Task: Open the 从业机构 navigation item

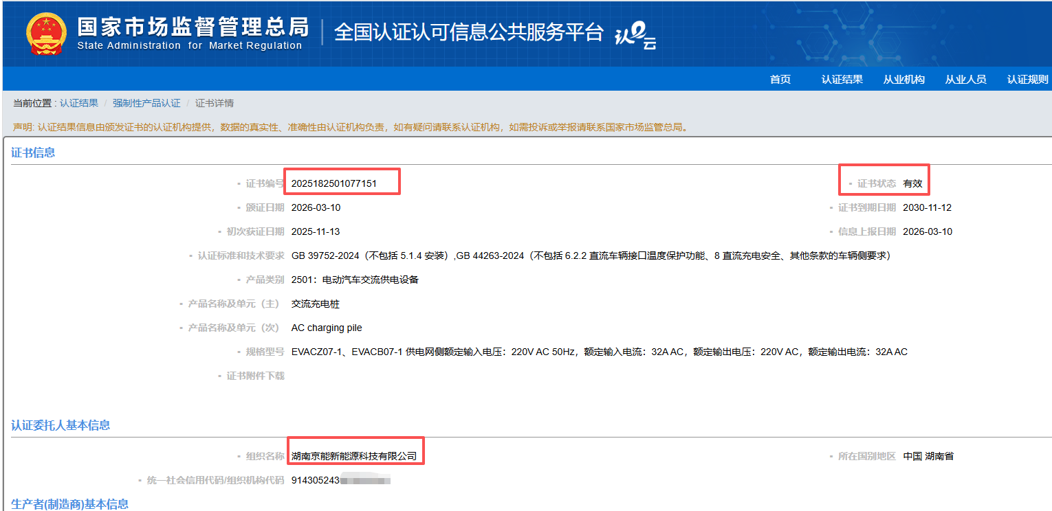Action: coord(903,80)
